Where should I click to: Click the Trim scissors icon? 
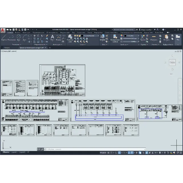point(42,36)
